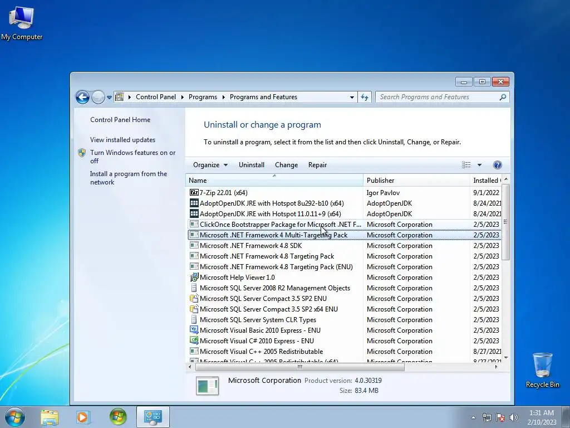Click the Igor Pavlov publisher cell
The image size is (570, 428).
(383, 192)
